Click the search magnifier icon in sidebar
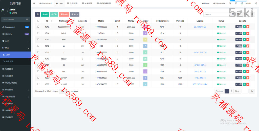Image resolution: width=259 pixels, height=131 pixels. [x=27, y=20]
